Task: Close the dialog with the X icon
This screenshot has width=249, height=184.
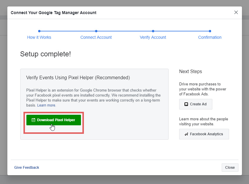Action: (236, 12)
